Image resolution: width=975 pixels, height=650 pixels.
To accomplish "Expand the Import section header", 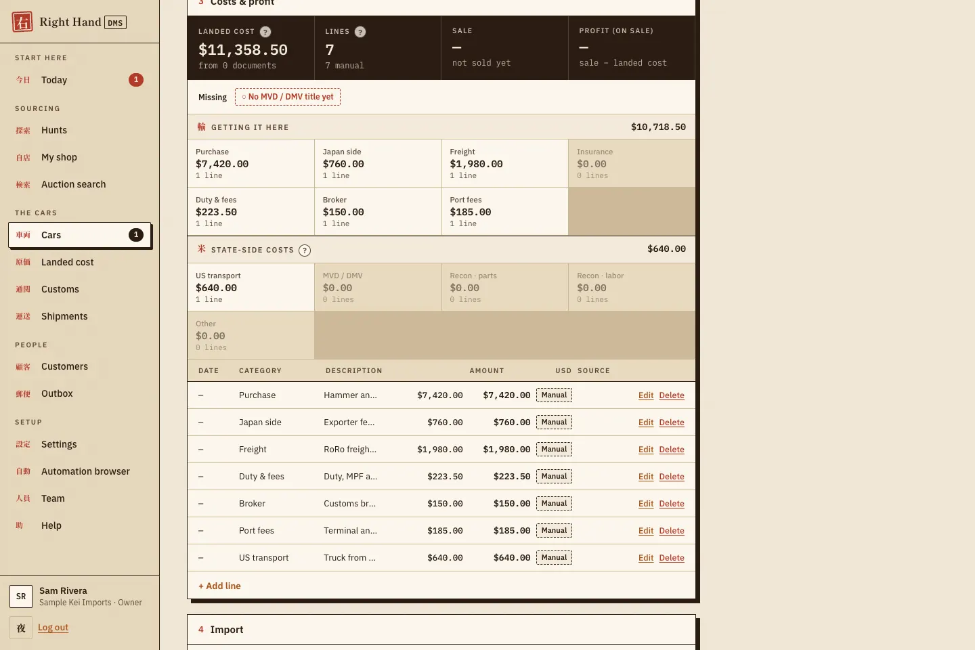I will click(x=441, y=630).
